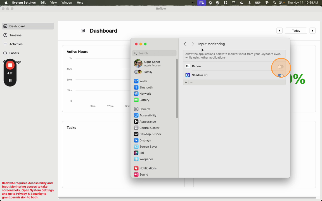This screenshot has height=201, width=322.
Task: Enable the Reflow input monitoring toggle
Action: coord(281,67)
